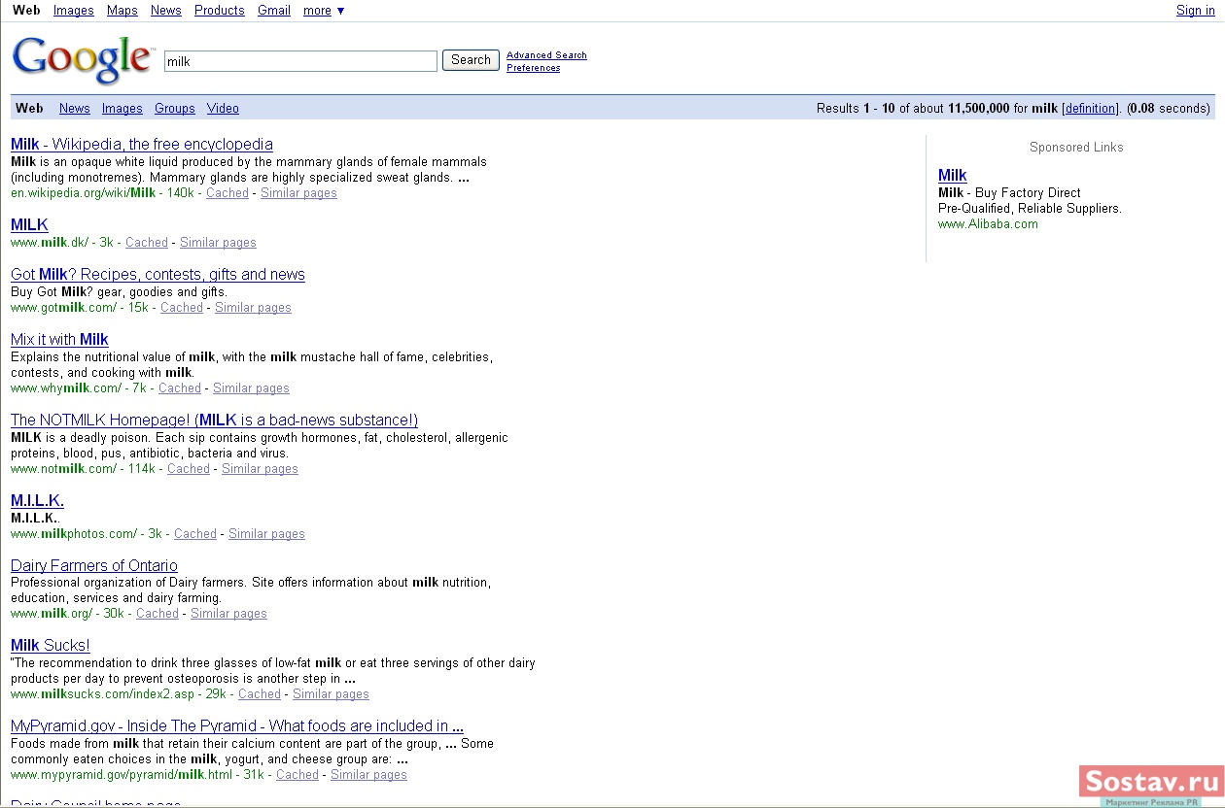Open Cached link for www.milksucks.com

pyautogui.click(x=260, y=694)
